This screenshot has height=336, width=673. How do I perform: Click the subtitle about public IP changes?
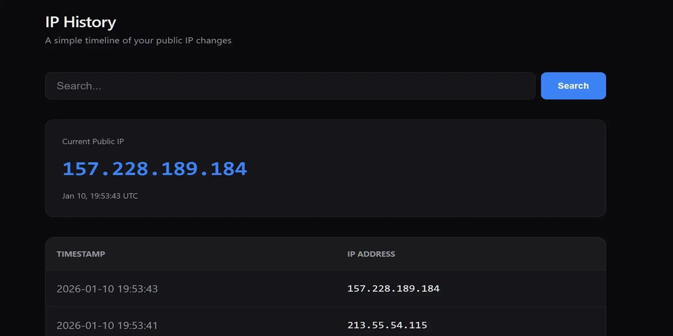tap(138, 40)
